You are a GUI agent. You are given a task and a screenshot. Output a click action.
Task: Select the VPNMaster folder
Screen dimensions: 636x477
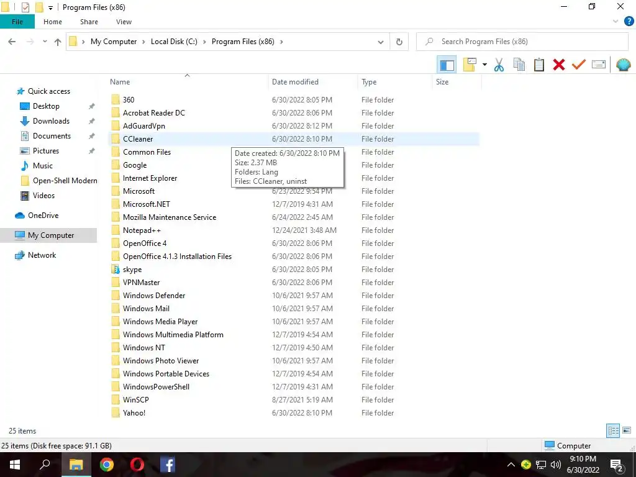pos(141,283)
